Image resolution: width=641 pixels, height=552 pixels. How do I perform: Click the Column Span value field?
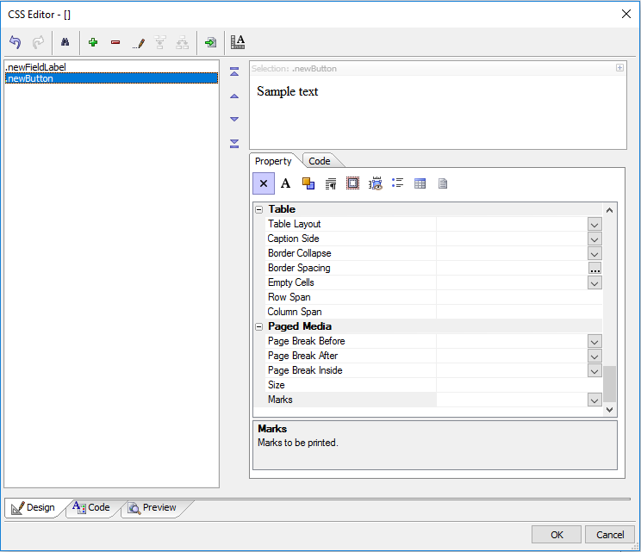pos(520,312)
